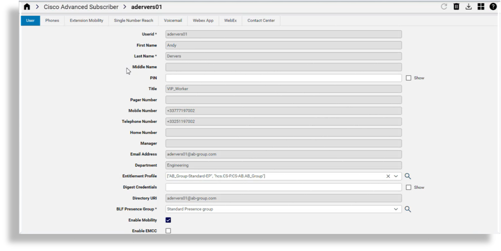
Task: Switch to the Voicemail tab
Action: tap(173, 20)
